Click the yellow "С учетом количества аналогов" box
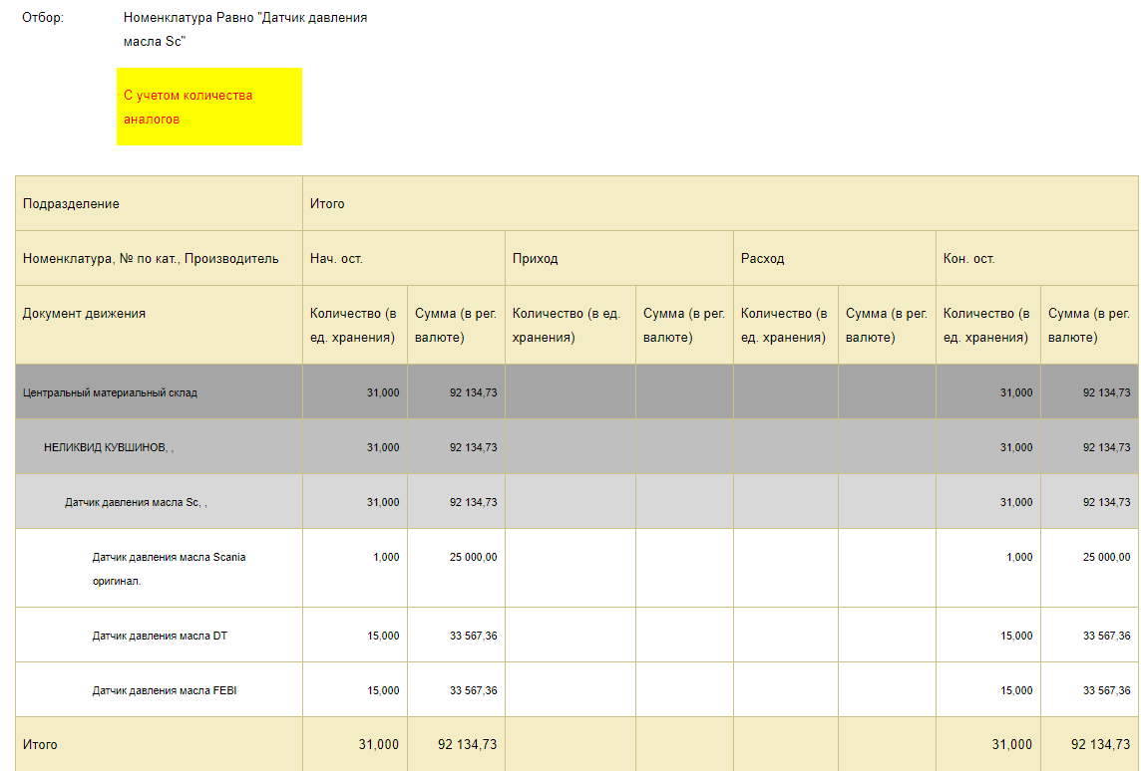 point(208,107)
